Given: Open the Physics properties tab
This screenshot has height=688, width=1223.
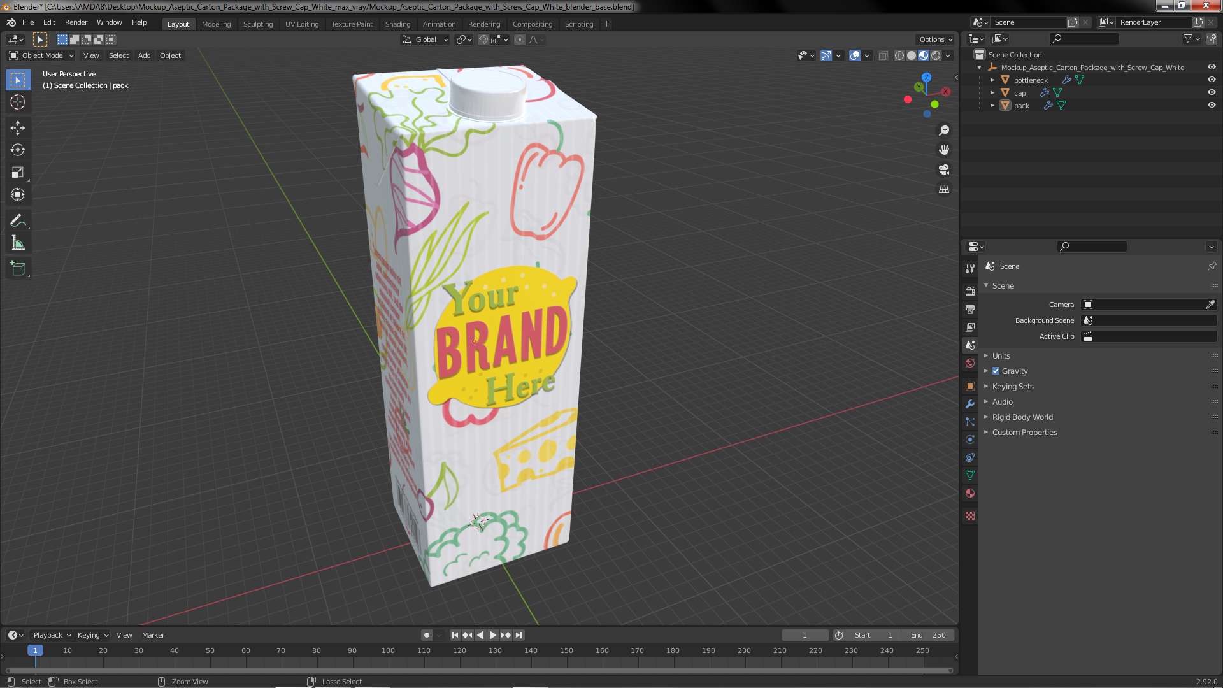Looking at the screenshot, I should point(969,440).
